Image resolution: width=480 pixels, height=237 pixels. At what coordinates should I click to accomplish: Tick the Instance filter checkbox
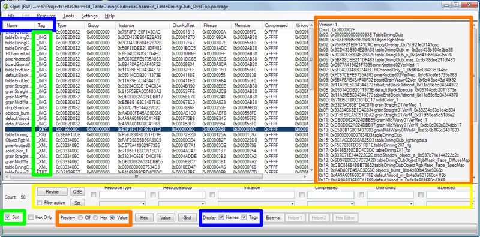pos(212,194)
